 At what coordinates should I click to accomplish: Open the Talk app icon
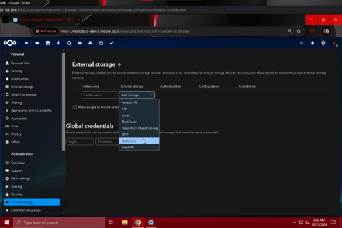[69, 43]
